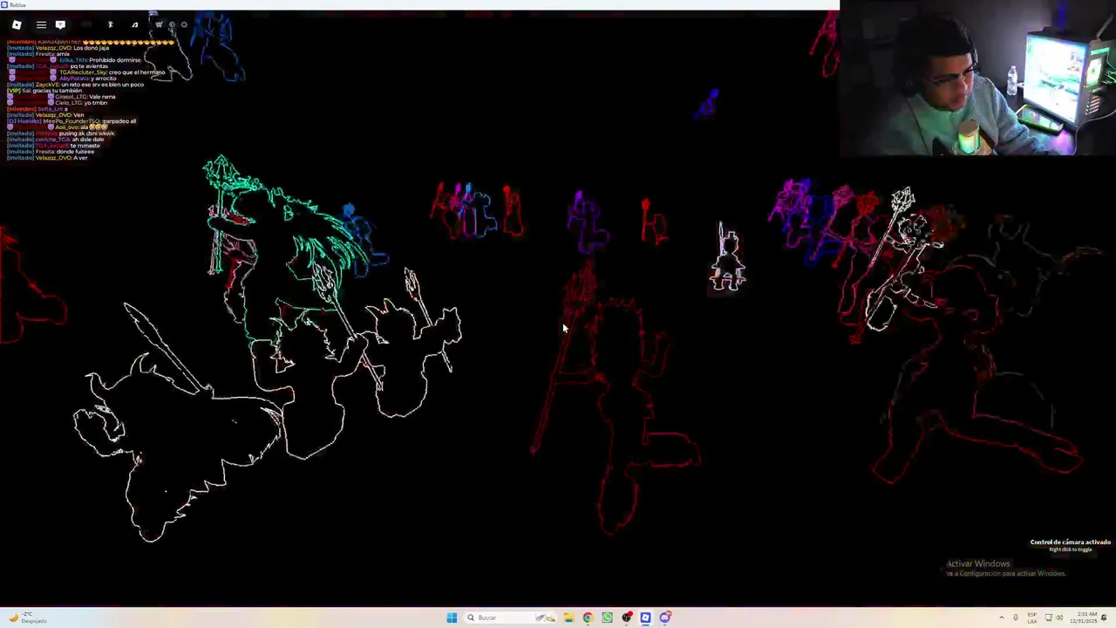Click chat message 'te mmaste'

(x=85, y=146)
